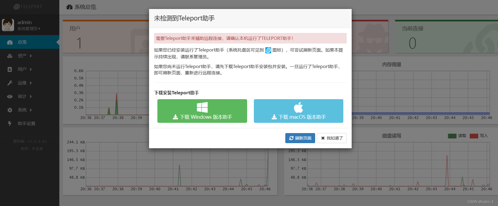Screen dimensions: 498x206
Task: Expand the 系统管理员 role arrow
Action: tap(40, 28)
